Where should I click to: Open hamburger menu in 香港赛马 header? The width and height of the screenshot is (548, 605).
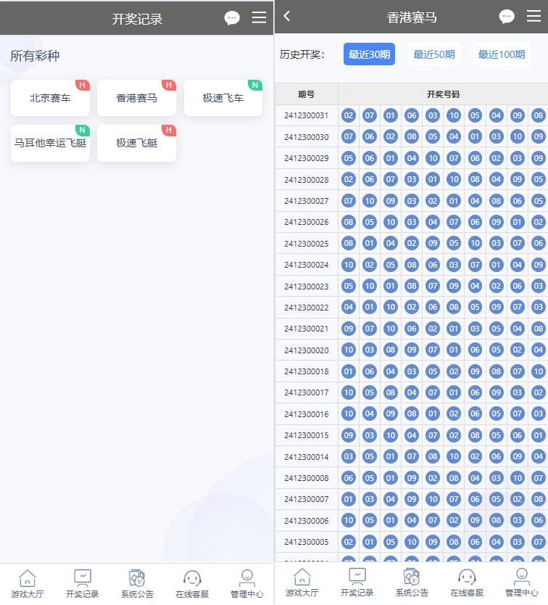tap(534, 17)
